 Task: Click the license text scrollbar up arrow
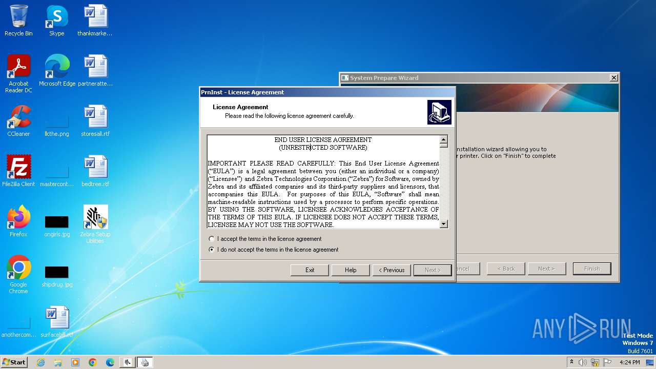[x=444, y=139]
